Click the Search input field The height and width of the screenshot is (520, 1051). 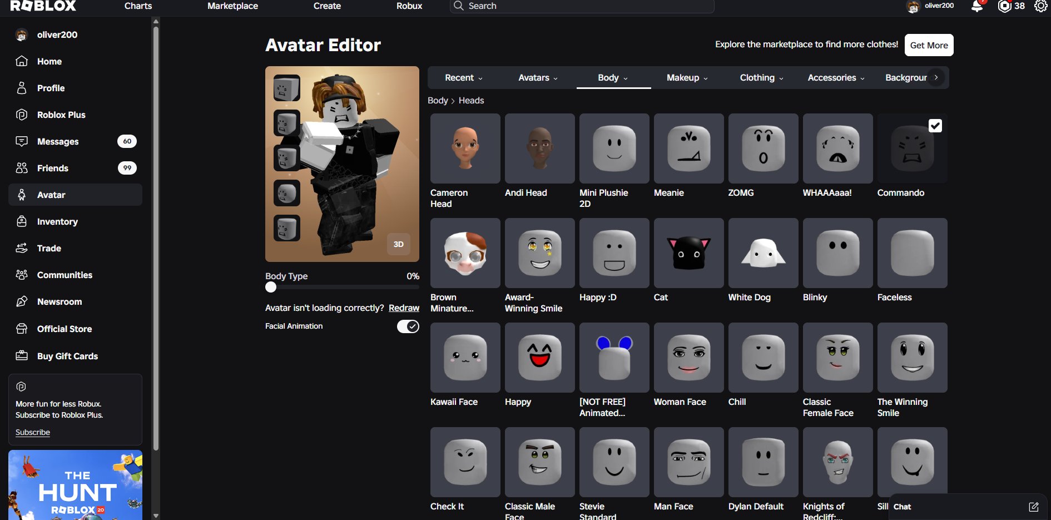pos(582,6)
